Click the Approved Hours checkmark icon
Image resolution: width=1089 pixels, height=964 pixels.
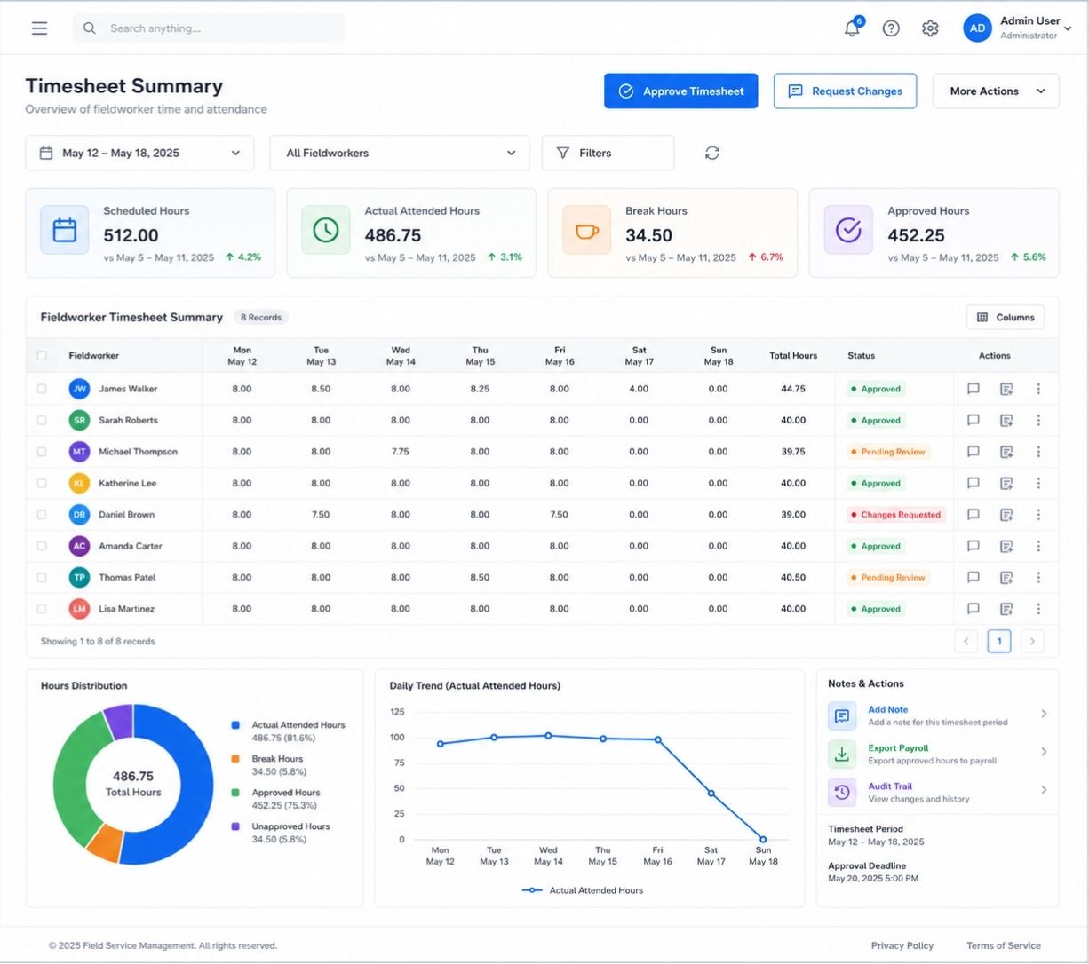(x=848, y=231)
